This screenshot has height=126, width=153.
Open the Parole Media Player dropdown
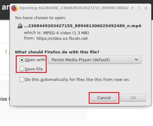(x=95, y=60)
